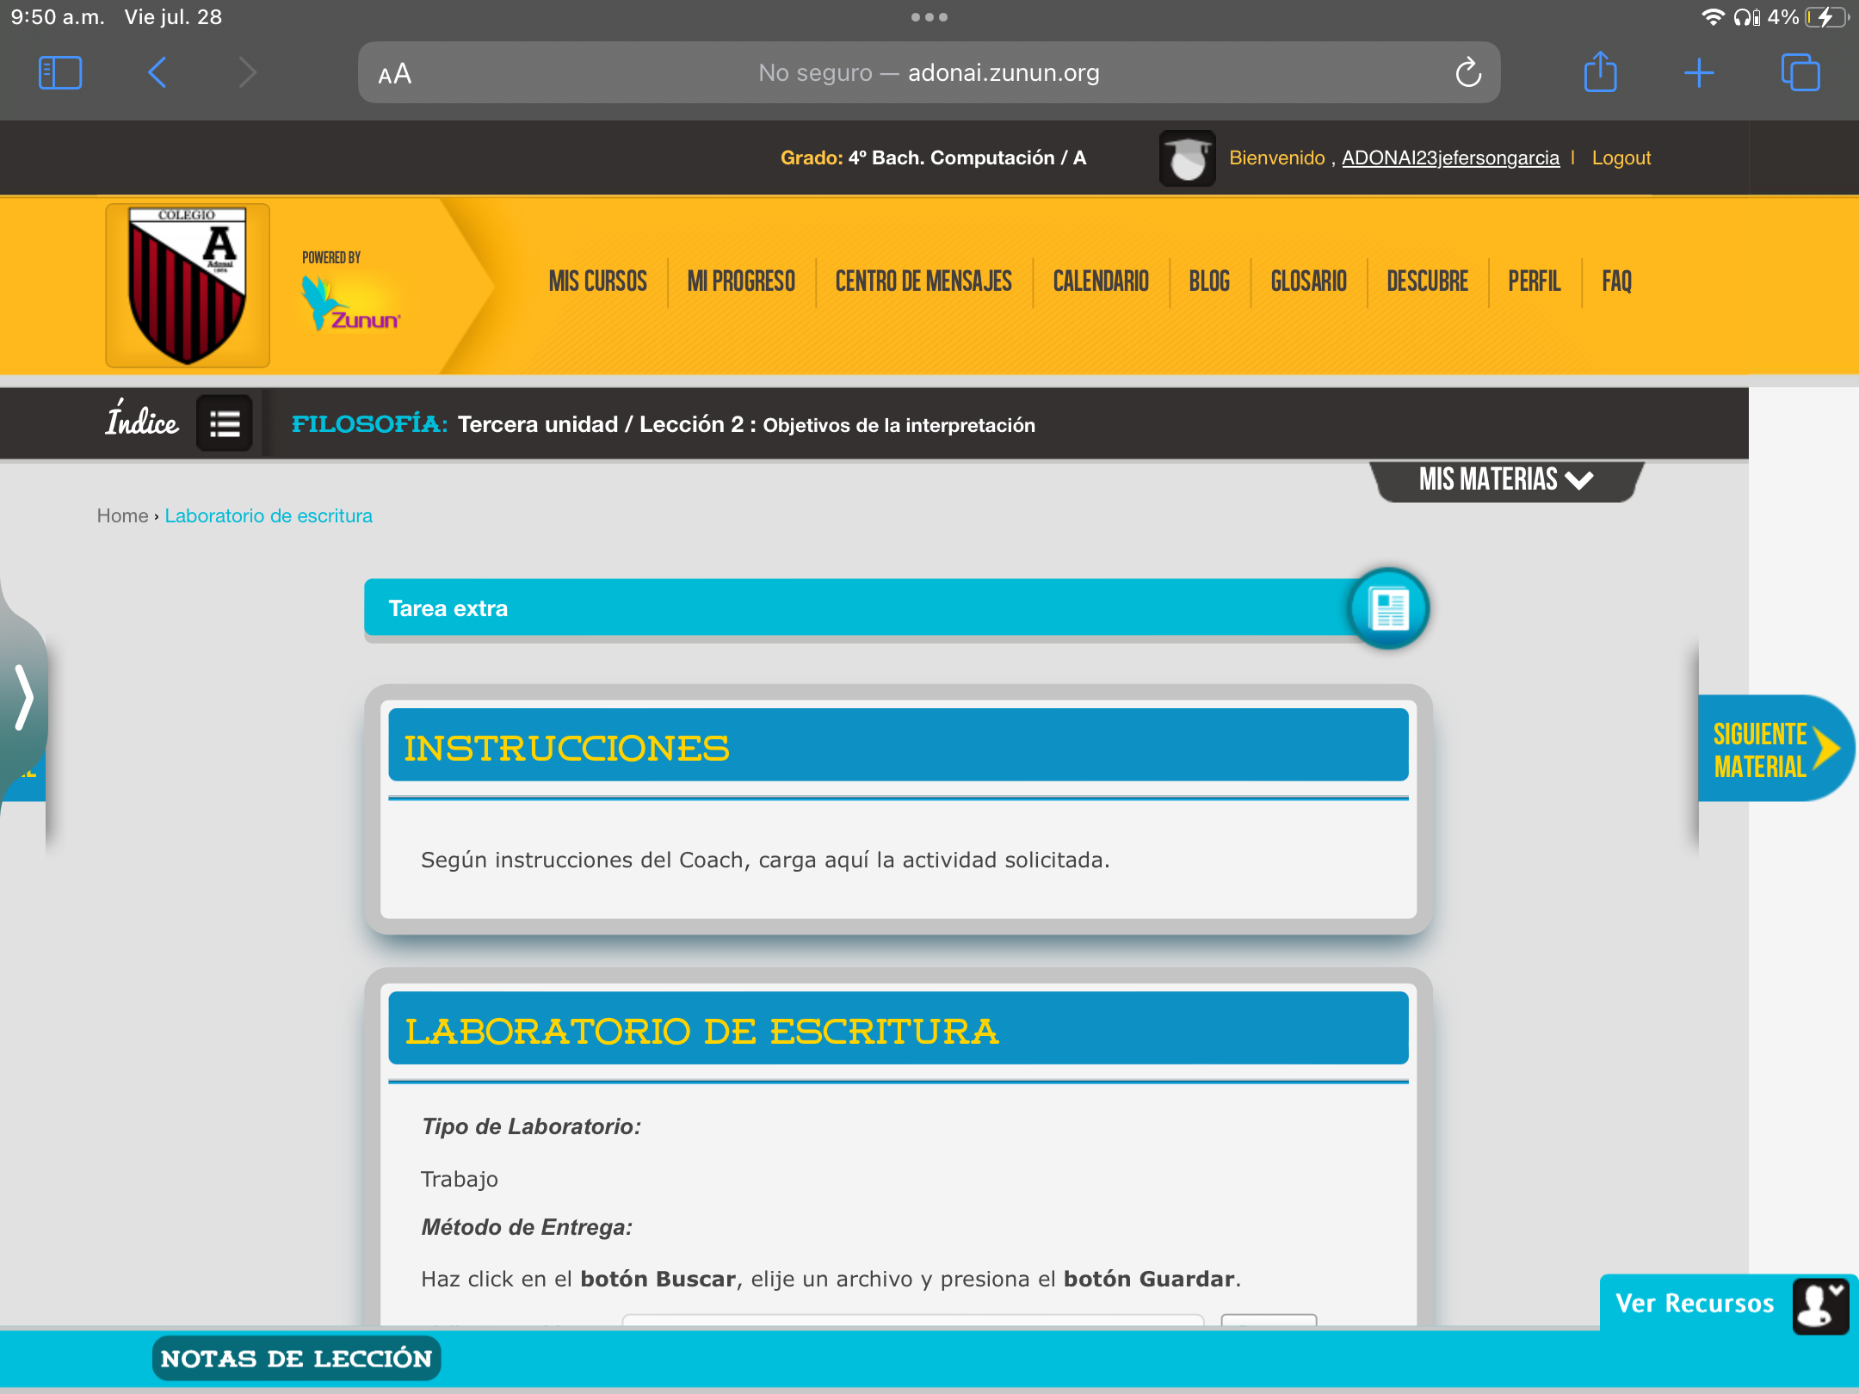Screen dimensions: 1859x1394
Task: Go to SIGUIENTE MATERIAL
Action: [1775, 749]
